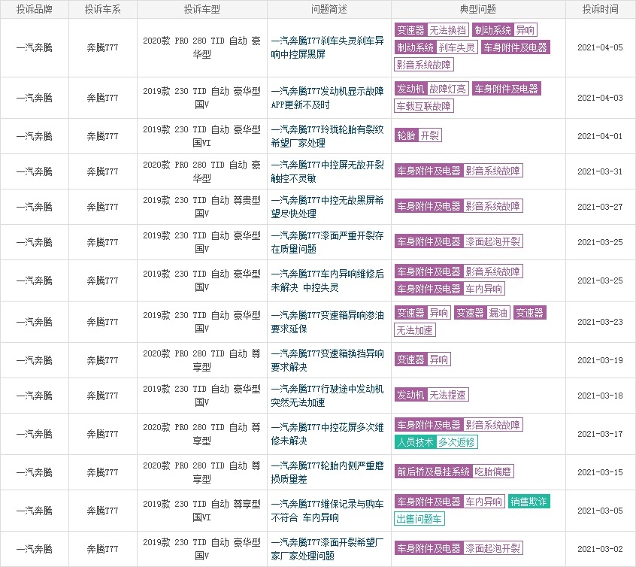
Task: Select '漆面起泡开裂' tag in 2021-03-25 row
Action: click(492, 241)
